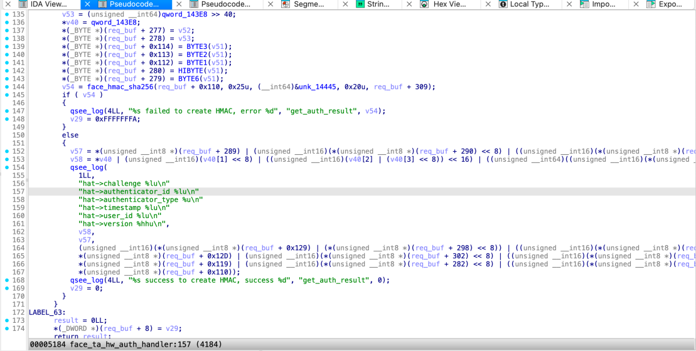Click value 0xFFFFFFFA on line 148
696x351 pixels.
(x=116, y=118)
